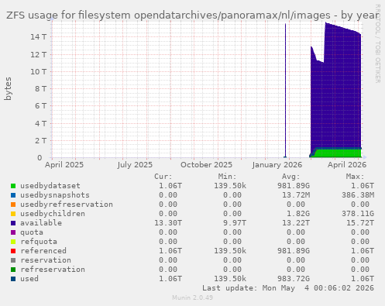Select the usedbyrefreservation legend label
This screenshot has height=306, width=385.
coord(67,205)
